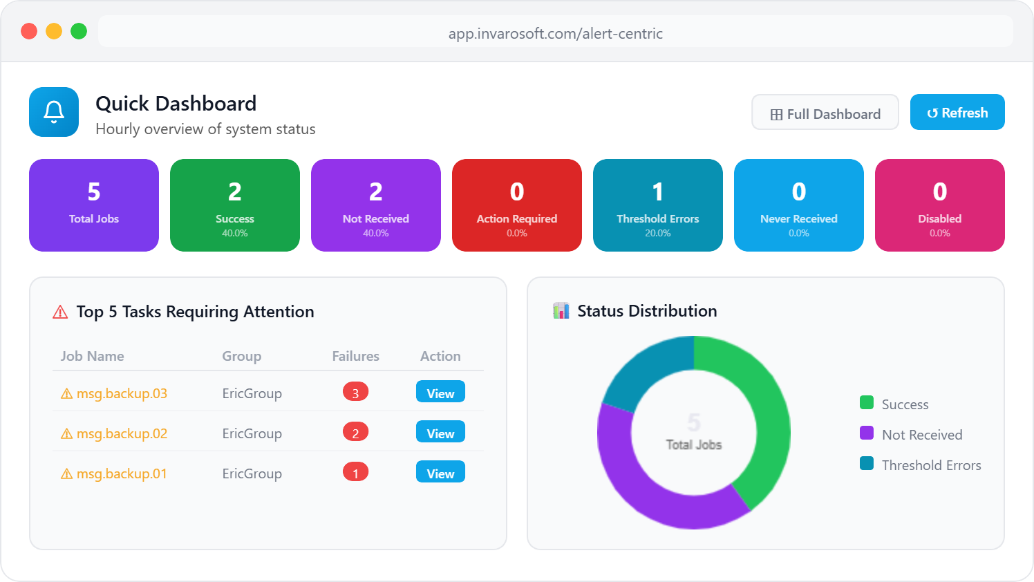The height and width of the screenshot is (582, 1034).
Task: Click the blue bell notification icon
Action: (x=54, y=112)
